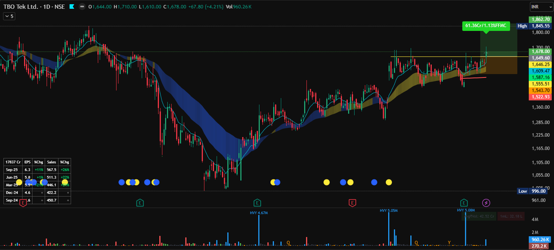Image resolution: width=554 pixels, height=250 pixels.
Task: Click the low price L1,610.00 value
Action: coord(150,7)
